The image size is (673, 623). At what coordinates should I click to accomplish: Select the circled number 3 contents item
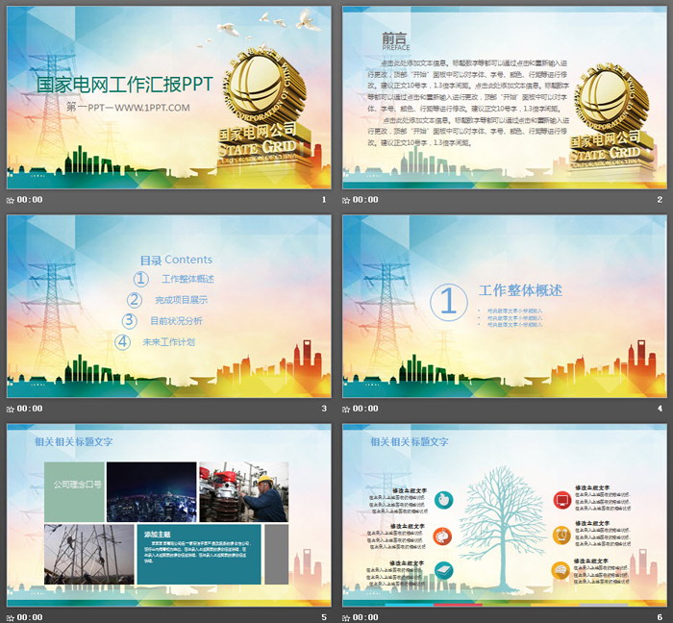(x=129, y=321)
